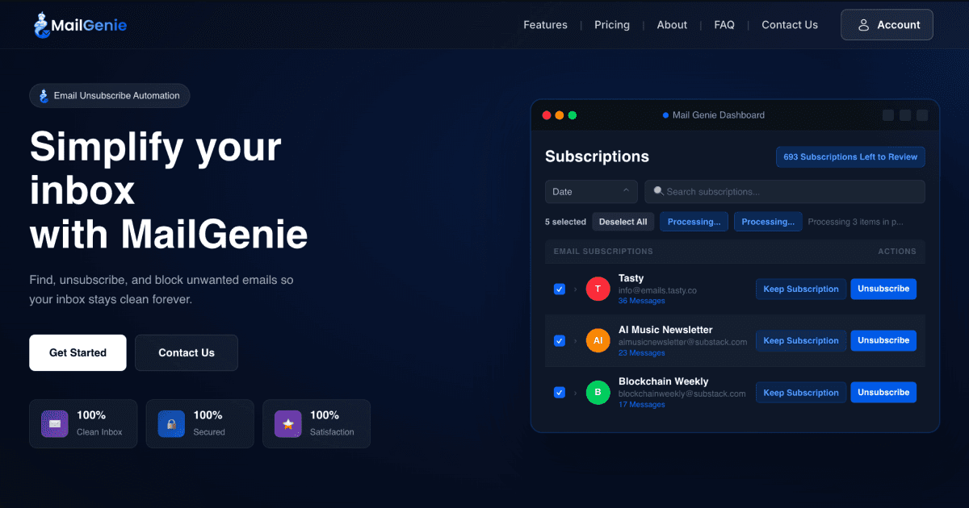Click the EMAIL SUBSCRIPTIONS column header

(x=603, y=252)
